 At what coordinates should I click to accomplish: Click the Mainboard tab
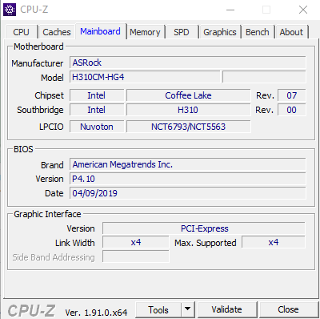(x=100, y=31)
